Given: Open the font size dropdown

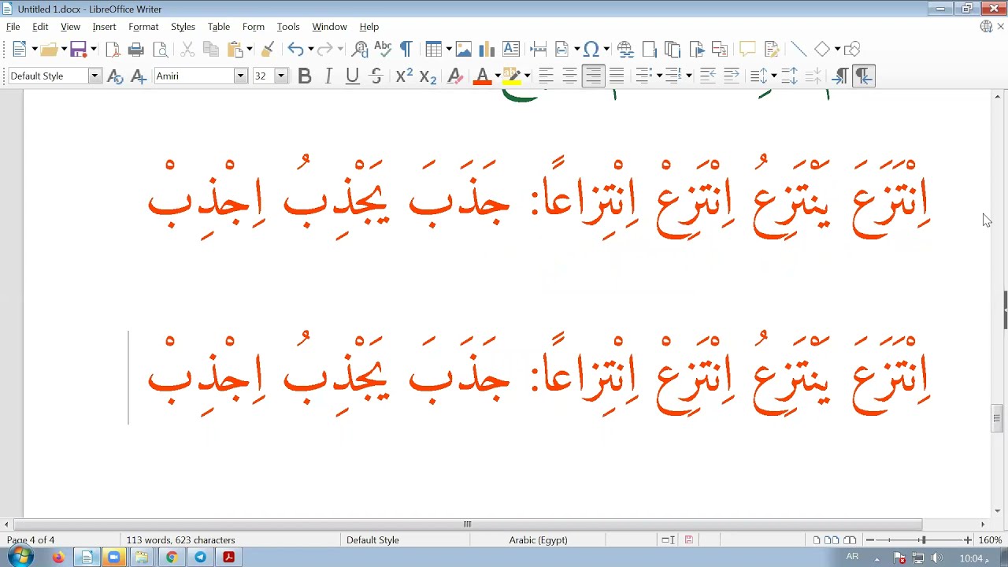Looking at the screenshot, I should tap(280, 76).
